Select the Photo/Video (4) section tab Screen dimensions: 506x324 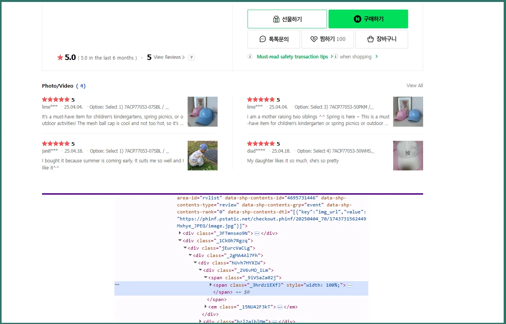click(63, 86)
